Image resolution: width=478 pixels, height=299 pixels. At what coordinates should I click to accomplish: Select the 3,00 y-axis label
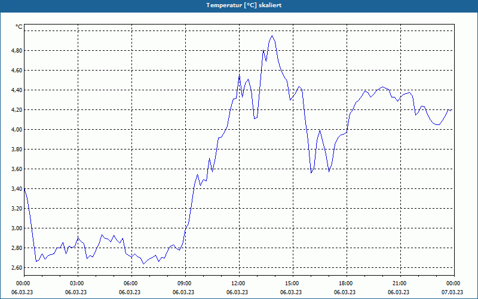pos(17,228)
